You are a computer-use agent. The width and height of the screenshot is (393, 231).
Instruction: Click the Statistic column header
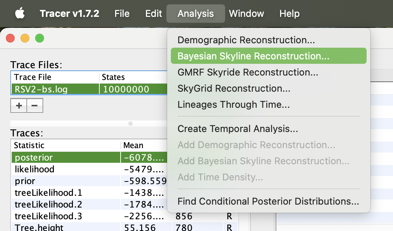tap(66, 145)
